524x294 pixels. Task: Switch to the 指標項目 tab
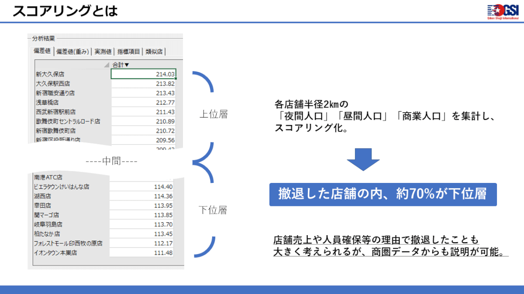tap(129, 51)
